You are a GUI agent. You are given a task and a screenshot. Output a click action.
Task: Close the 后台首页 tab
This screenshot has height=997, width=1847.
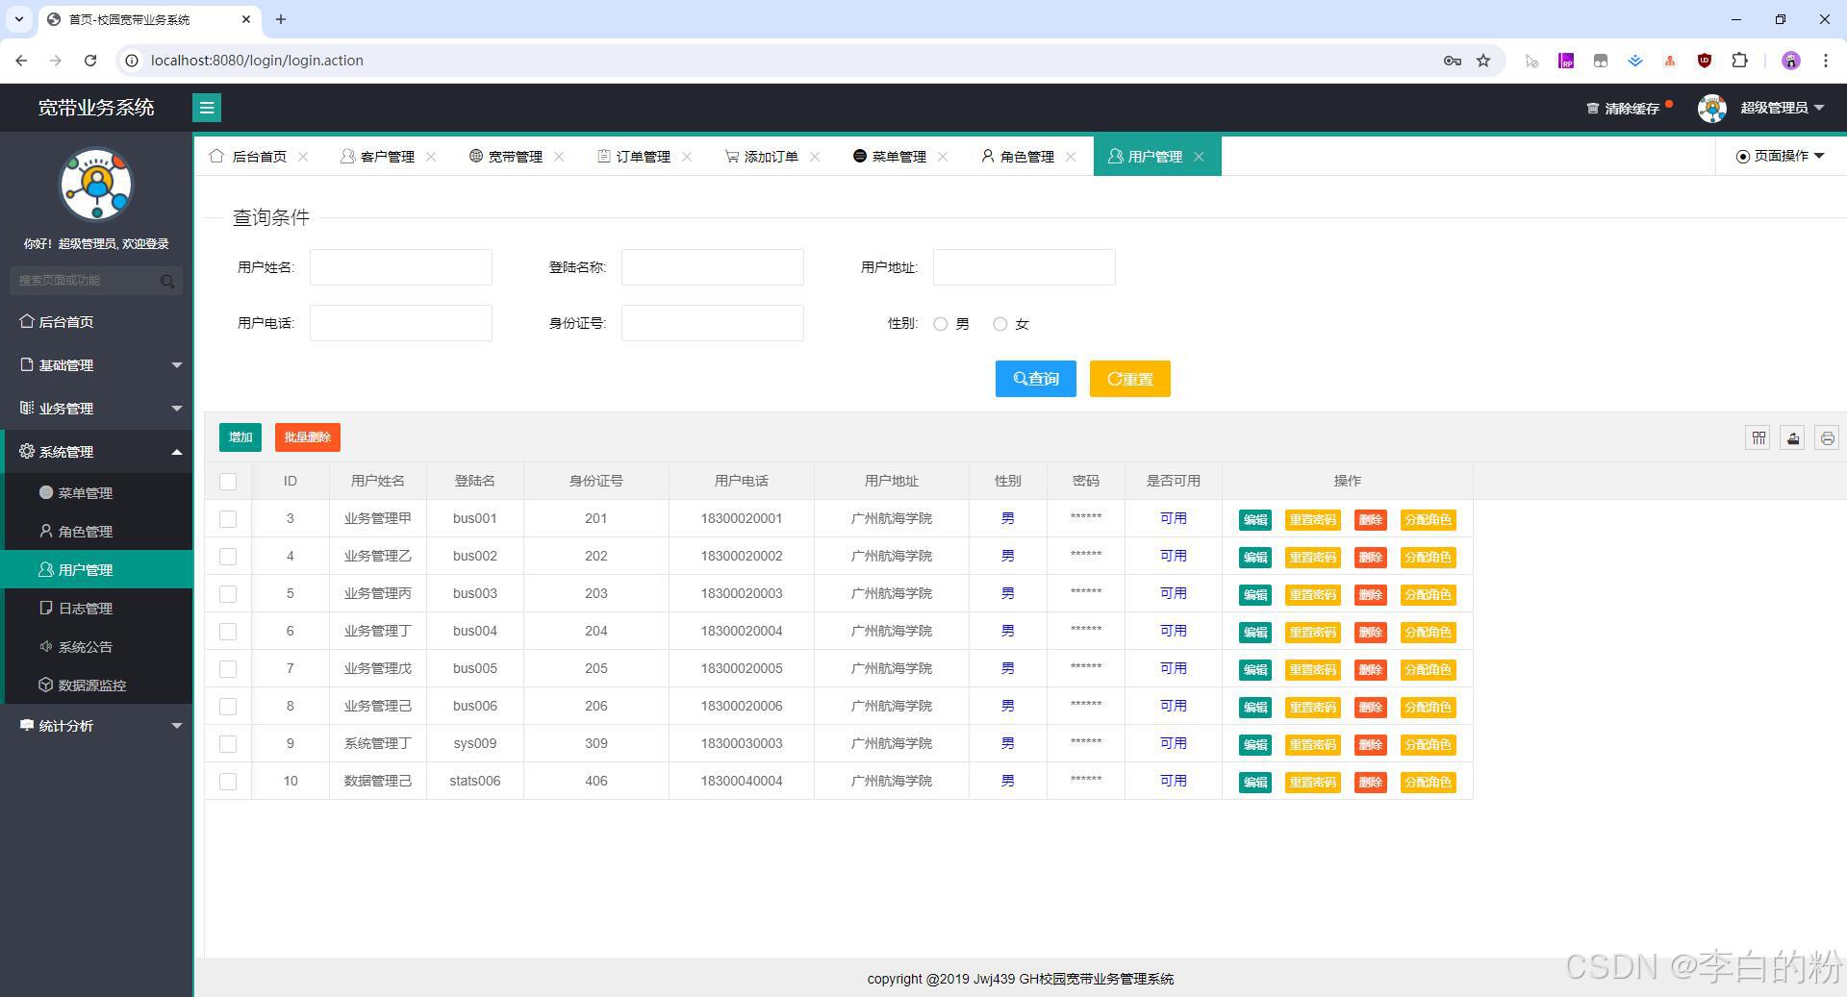pos(303,157)
